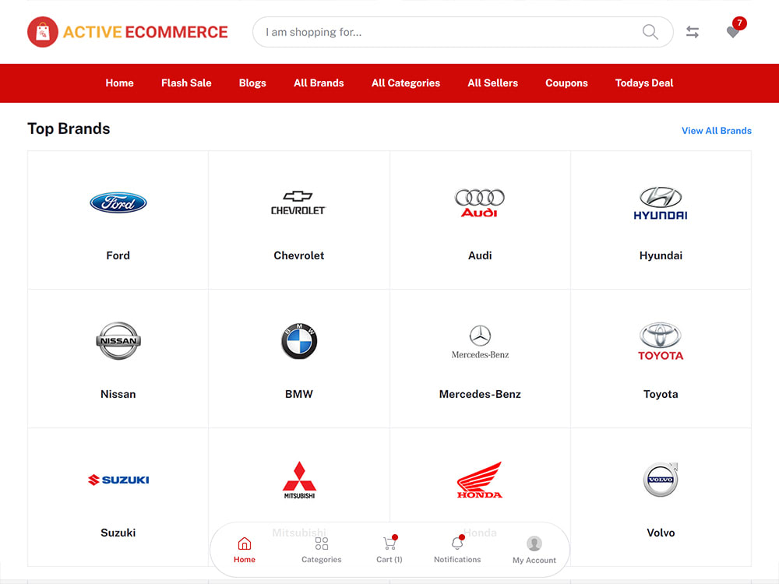The width and height of the screenshot is (779, 584).
Task: Open the Home menu item
Action: pyautogui.click(x=120, y=83)
